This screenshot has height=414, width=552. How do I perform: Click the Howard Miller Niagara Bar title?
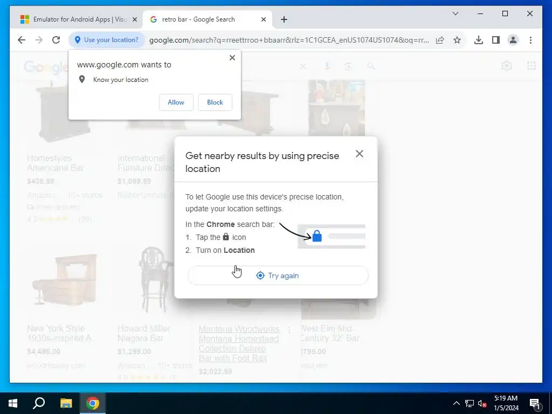[143, 333]
